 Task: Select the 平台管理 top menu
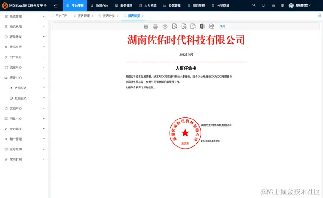point(75,5)
